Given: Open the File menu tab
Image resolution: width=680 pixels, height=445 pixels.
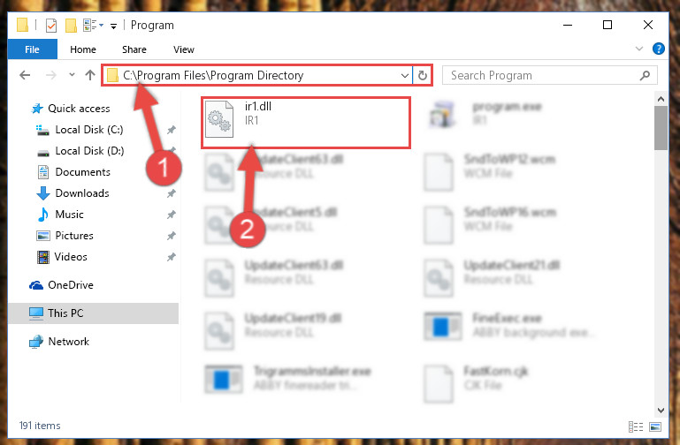Looking at the screenshot, I should click(33, 49).
